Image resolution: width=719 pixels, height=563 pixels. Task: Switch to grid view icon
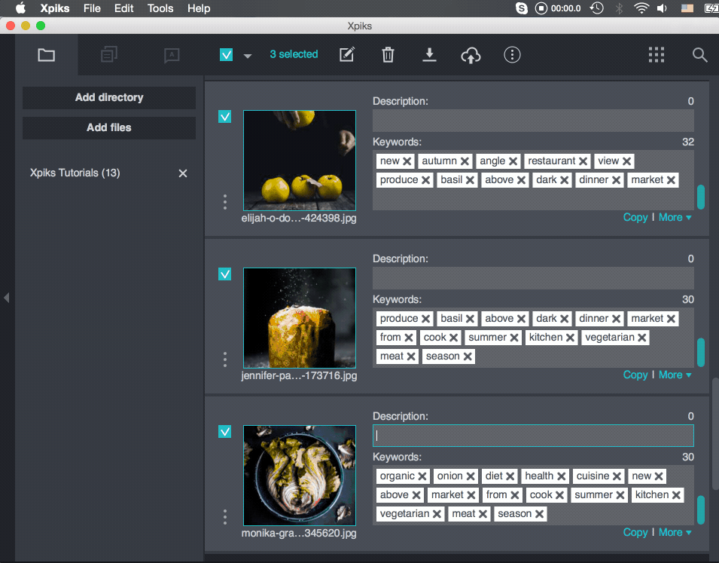[657, 55]
